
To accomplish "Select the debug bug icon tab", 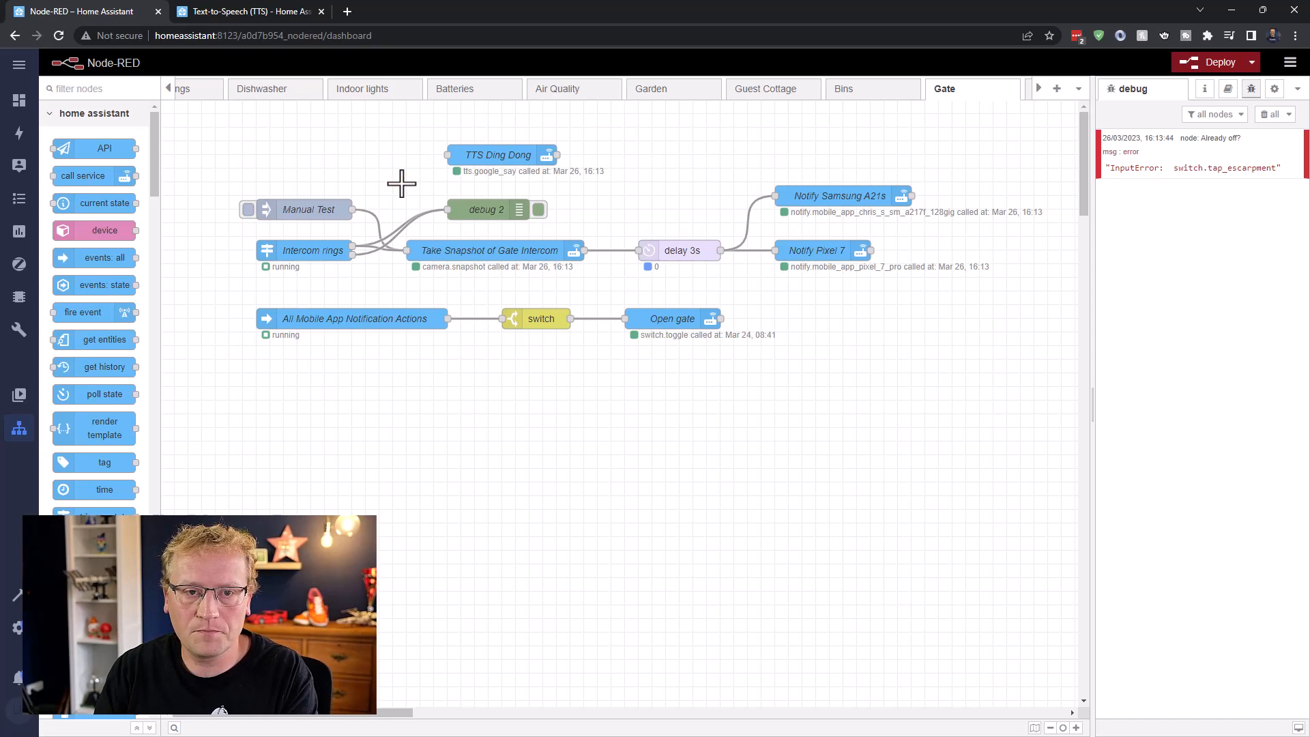I will 1251,89.
